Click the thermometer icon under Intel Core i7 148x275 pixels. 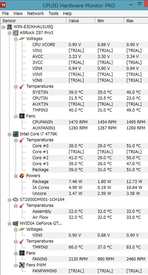[22, 140]
